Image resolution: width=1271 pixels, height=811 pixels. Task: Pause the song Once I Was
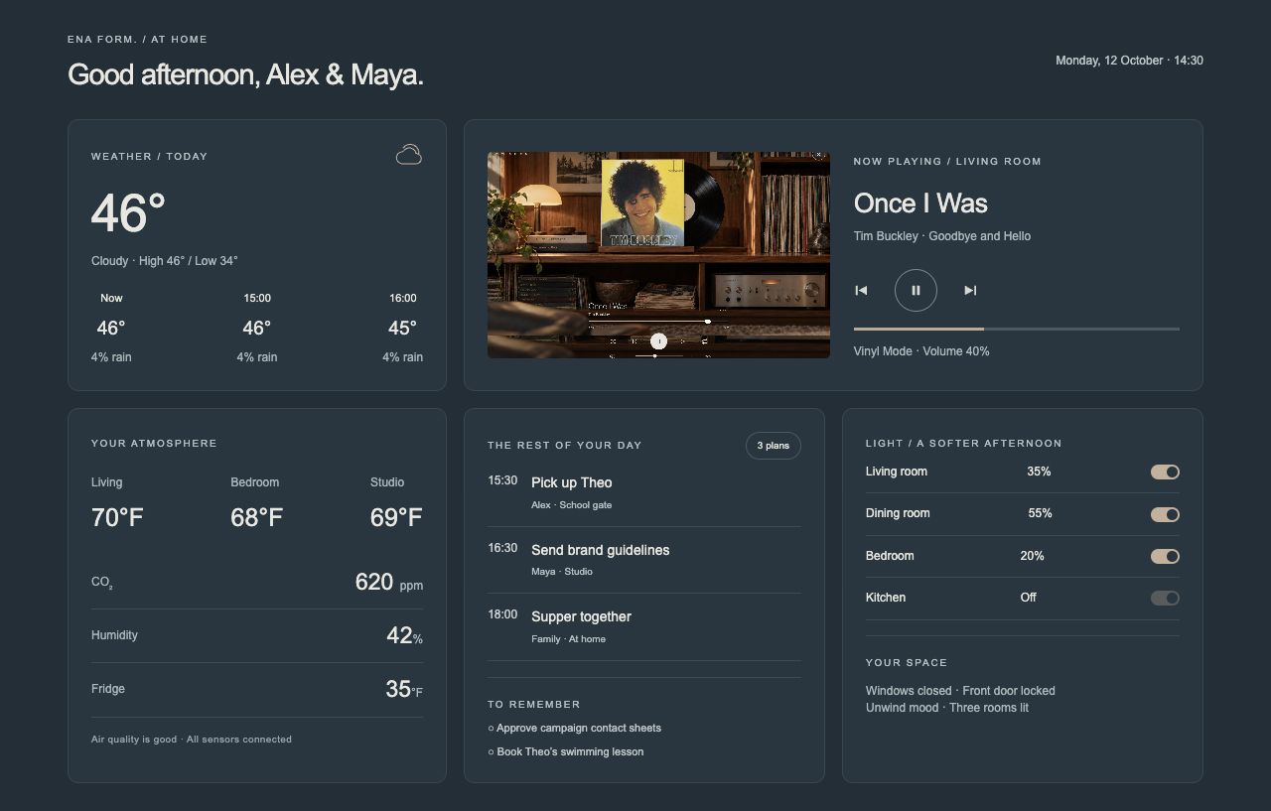916,291
